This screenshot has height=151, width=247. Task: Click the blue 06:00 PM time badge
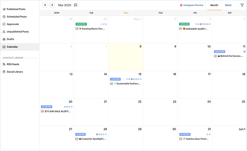(x=219, y=52)
